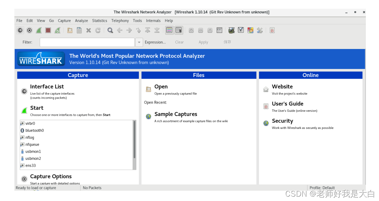Open the Go menu
The image size is (379, 201).
(52, 21)
